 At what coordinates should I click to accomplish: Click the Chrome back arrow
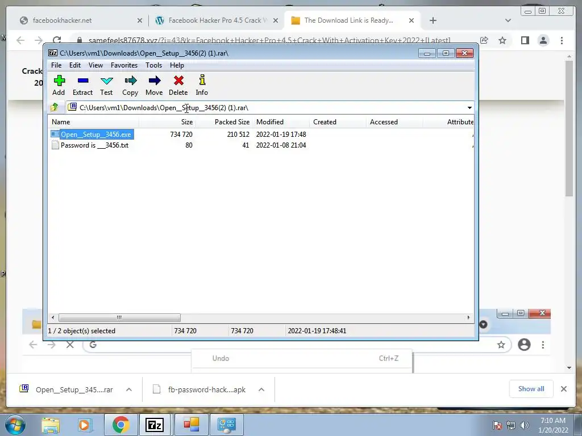20,40
